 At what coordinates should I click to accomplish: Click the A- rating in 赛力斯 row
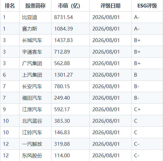coord(137,29)
